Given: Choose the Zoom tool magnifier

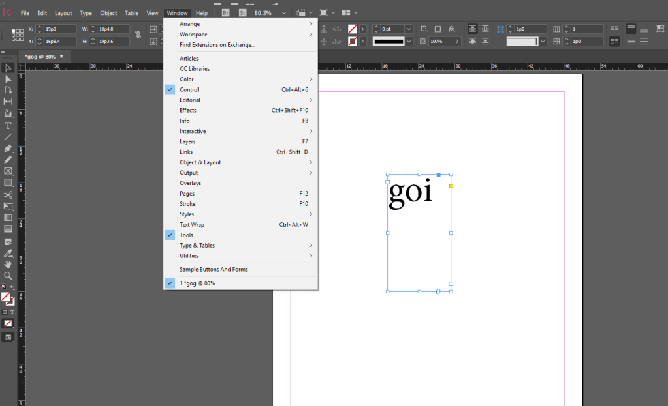Looking at the screenshot, I should click(8, 276).
